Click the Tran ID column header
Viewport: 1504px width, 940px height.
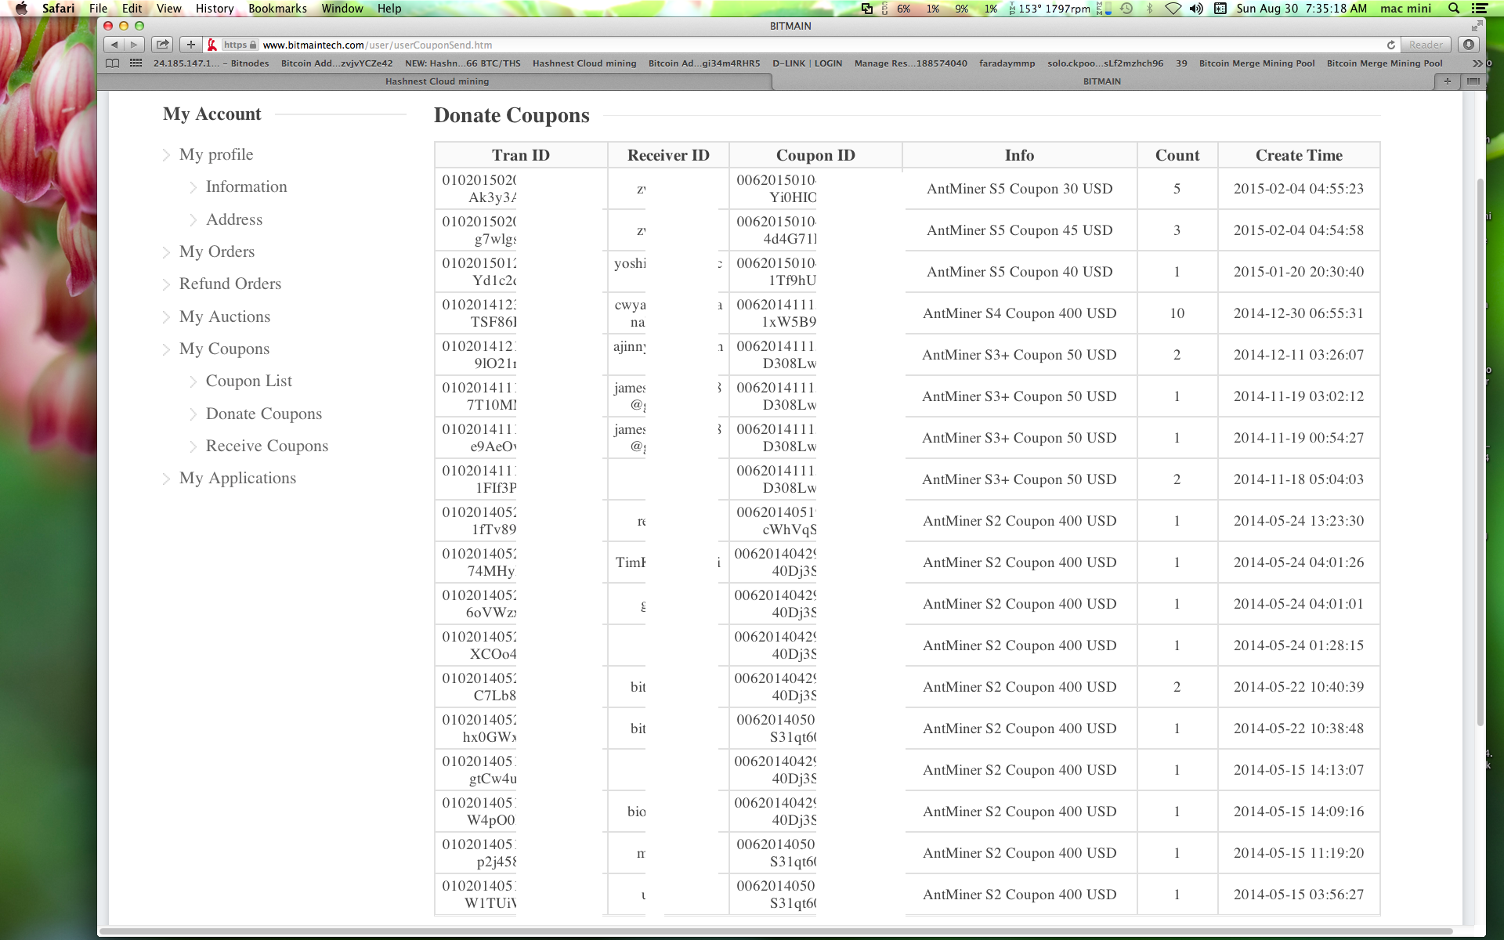(x=521, y=155)
